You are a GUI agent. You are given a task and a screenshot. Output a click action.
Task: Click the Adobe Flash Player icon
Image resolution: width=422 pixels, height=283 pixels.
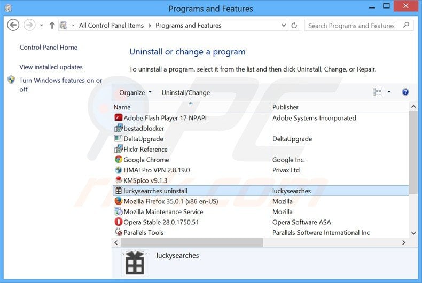point(119,117)
